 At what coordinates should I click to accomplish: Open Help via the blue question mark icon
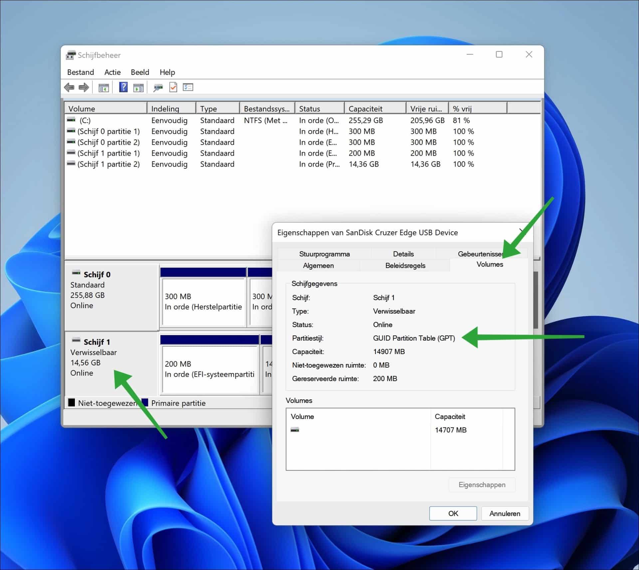click(x=123, y=87)
